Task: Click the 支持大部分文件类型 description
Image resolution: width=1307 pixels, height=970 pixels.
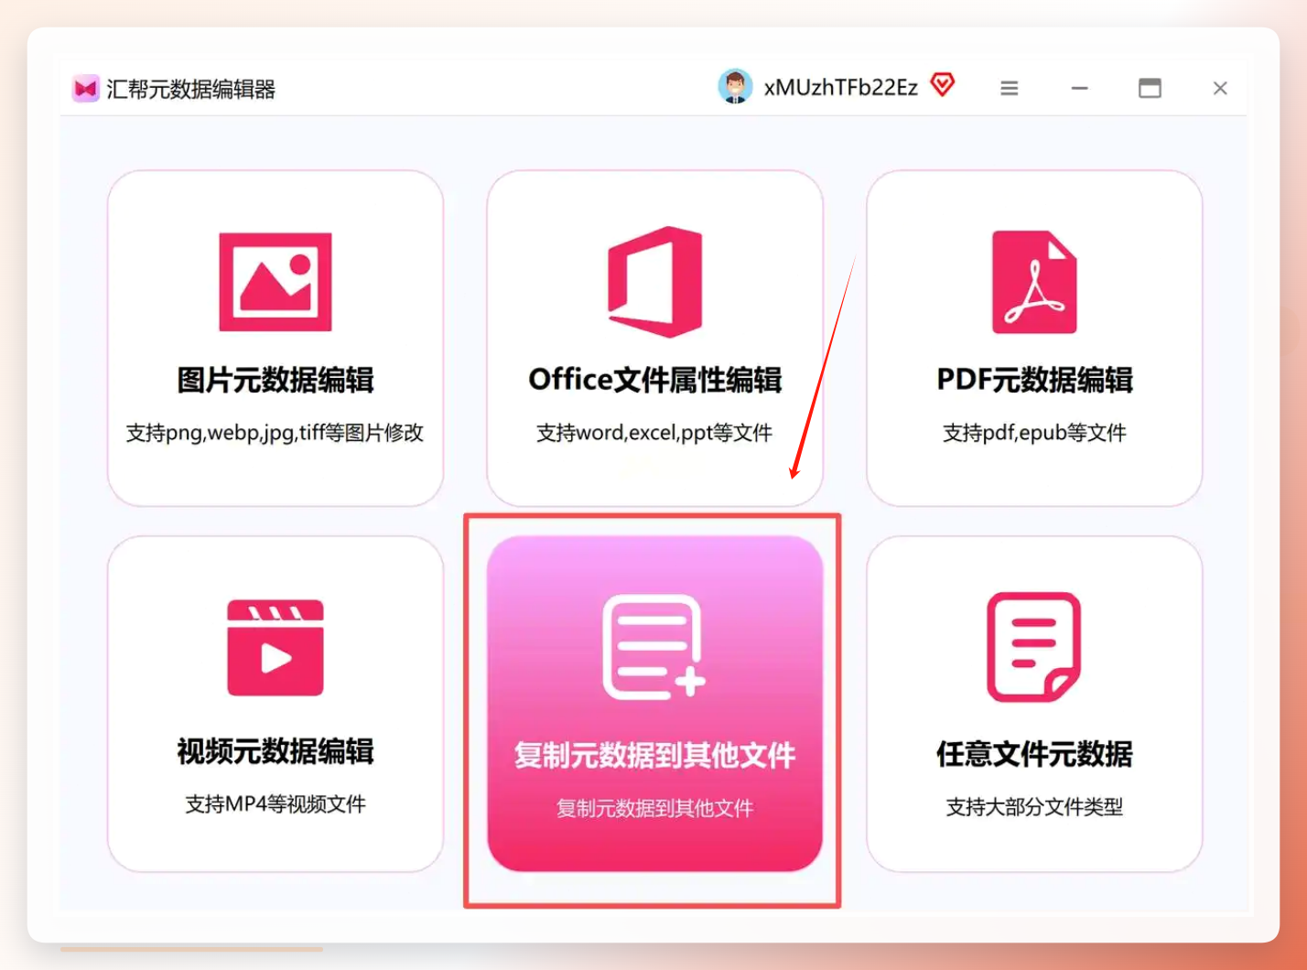Action: 1034,807
